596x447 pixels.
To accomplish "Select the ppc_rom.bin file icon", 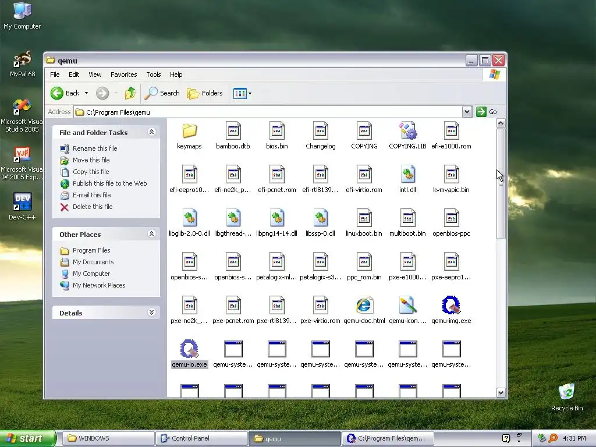I will [364, 262].
